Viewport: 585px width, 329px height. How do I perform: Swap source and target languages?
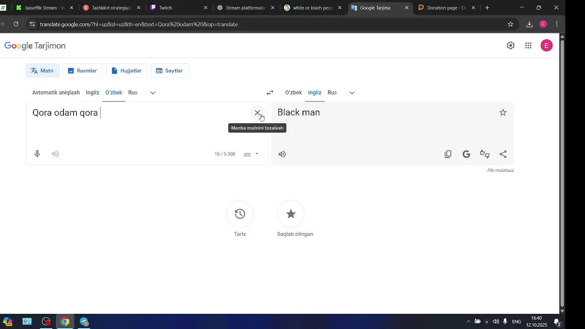(270, 93)
